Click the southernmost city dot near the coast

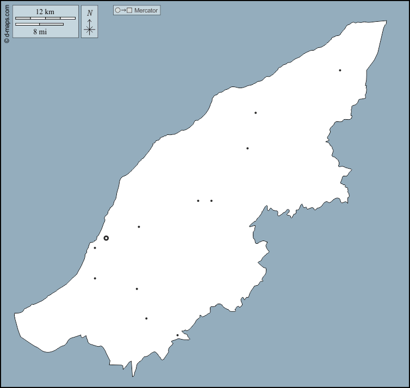[177, 335]
